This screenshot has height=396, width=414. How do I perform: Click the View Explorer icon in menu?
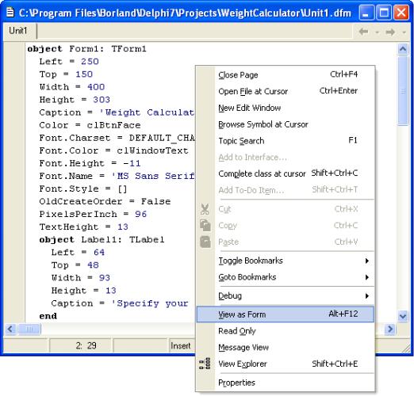click(205, 364)
